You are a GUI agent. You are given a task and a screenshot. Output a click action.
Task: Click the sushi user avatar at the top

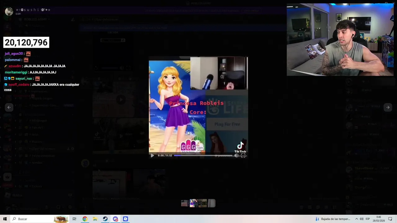[x=9, y=11]
